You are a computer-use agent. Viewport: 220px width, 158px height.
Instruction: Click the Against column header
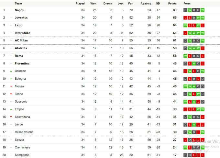(146, 4)
